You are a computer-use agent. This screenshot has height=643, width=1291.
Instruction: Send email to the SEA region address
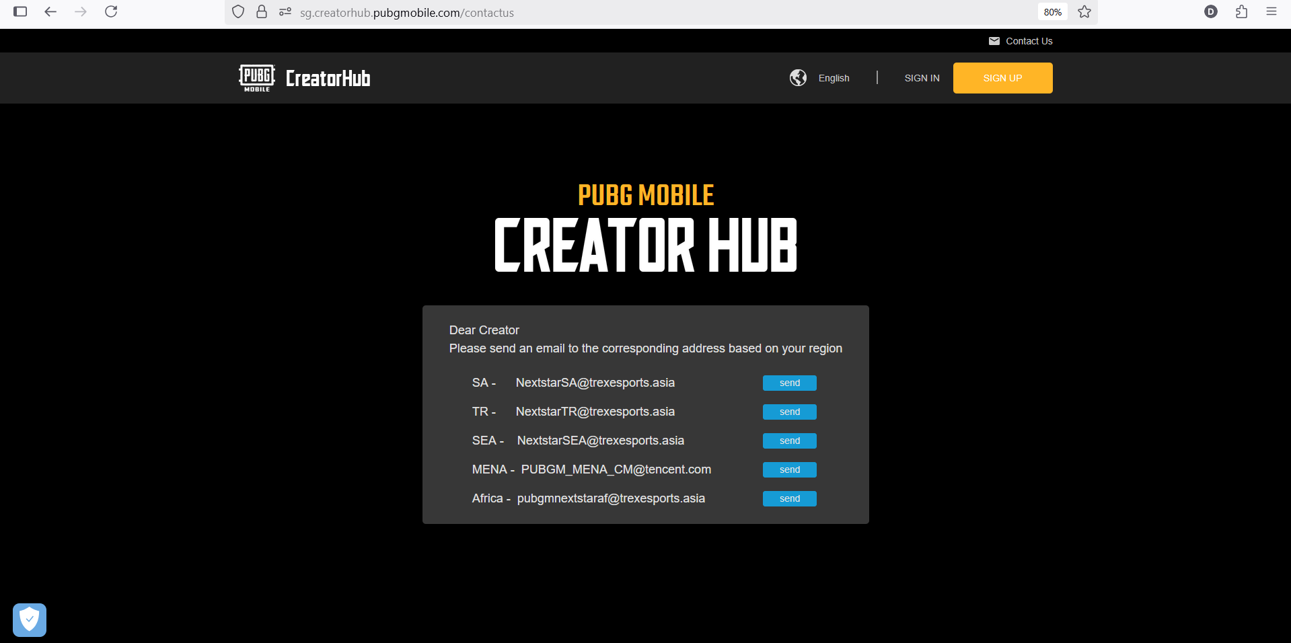tap(790, 441)
